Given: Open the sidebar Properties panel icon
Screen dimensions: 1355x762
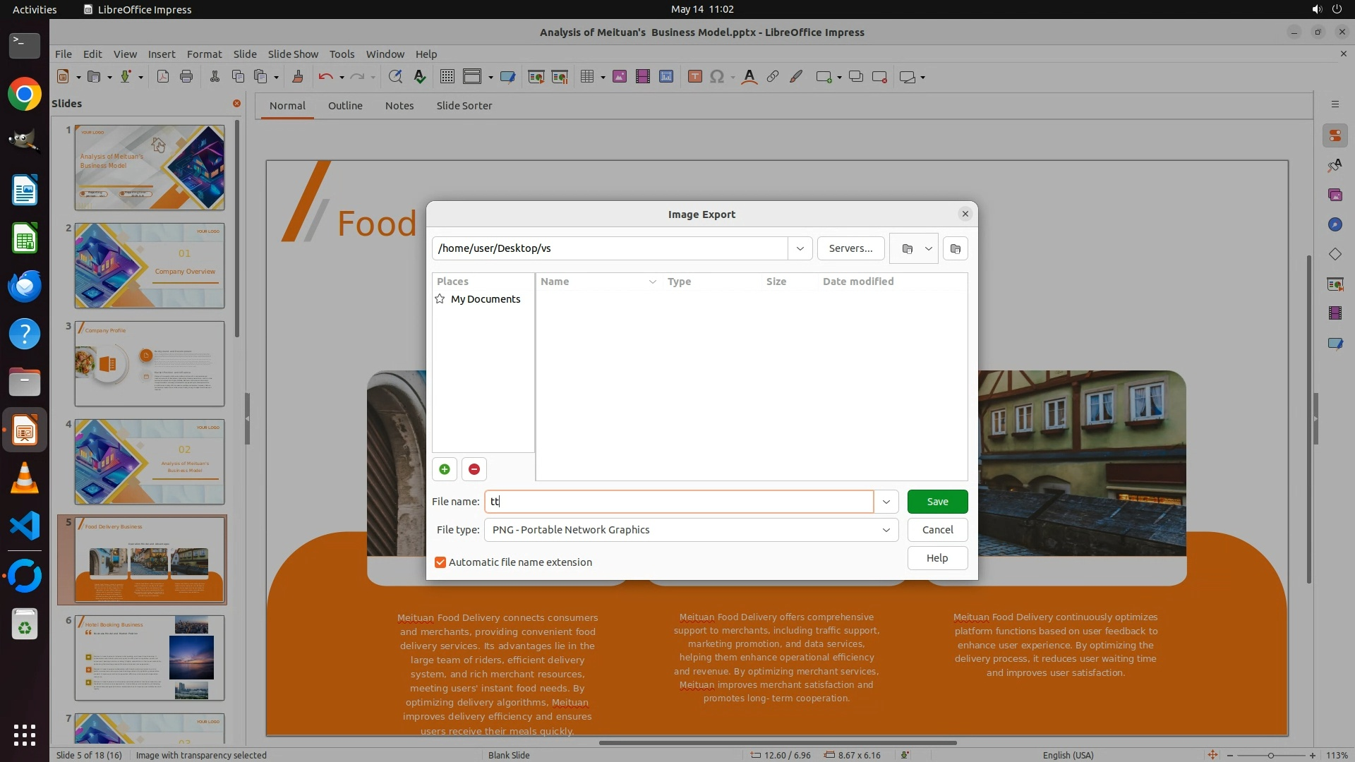Looking at the screenshot, I should [1335, 135].
